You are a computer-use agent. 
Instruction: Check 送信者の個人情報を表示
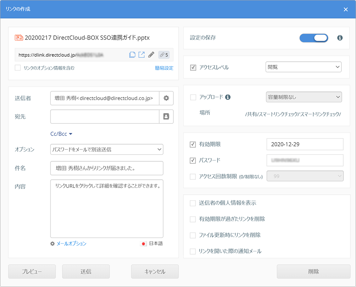193,203
